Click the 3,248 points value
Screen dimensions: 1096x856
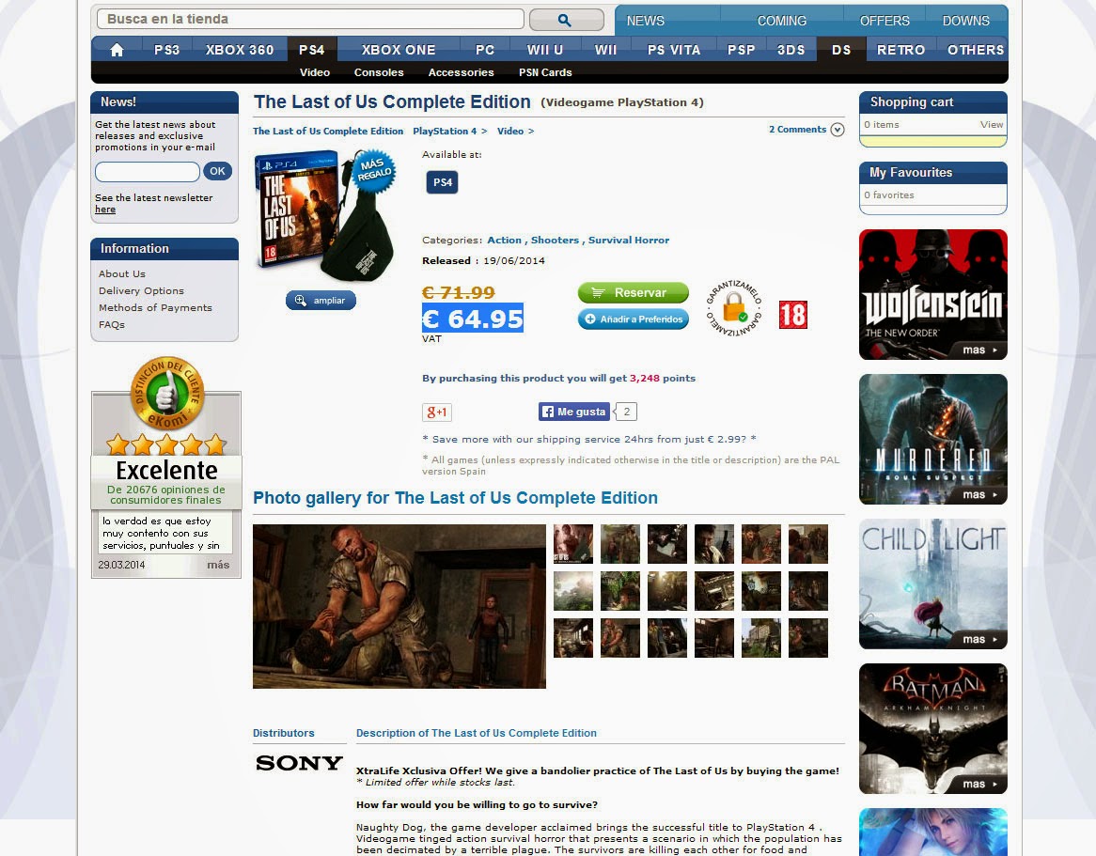[x=645, y=378]
